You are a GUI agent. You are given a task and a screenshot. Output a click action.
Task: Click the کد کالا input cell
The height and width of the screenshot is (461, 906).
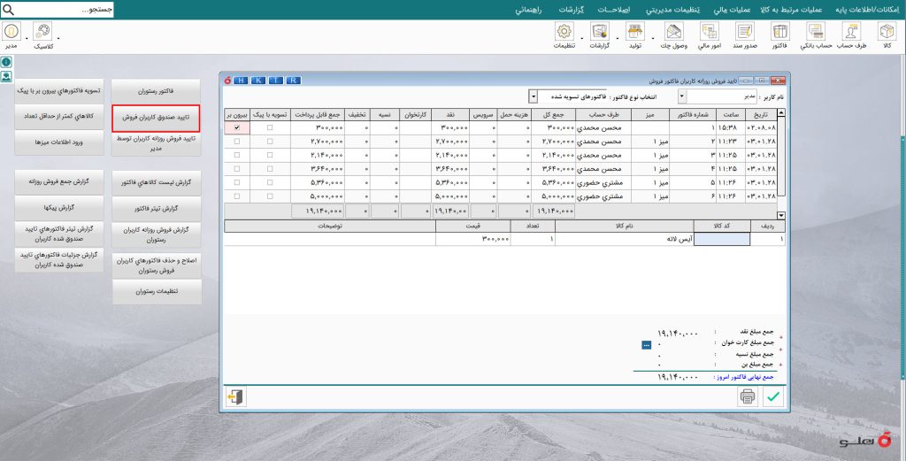tap(722, 239)
